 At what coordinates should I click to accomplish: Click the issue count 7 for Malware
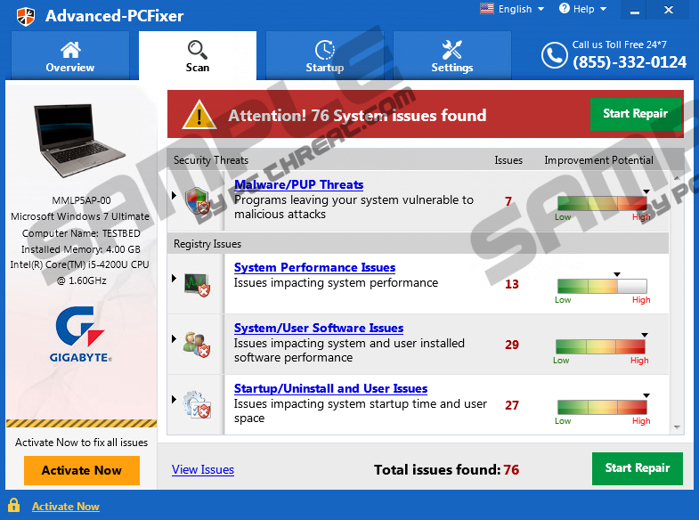click(x=508, y=201)
